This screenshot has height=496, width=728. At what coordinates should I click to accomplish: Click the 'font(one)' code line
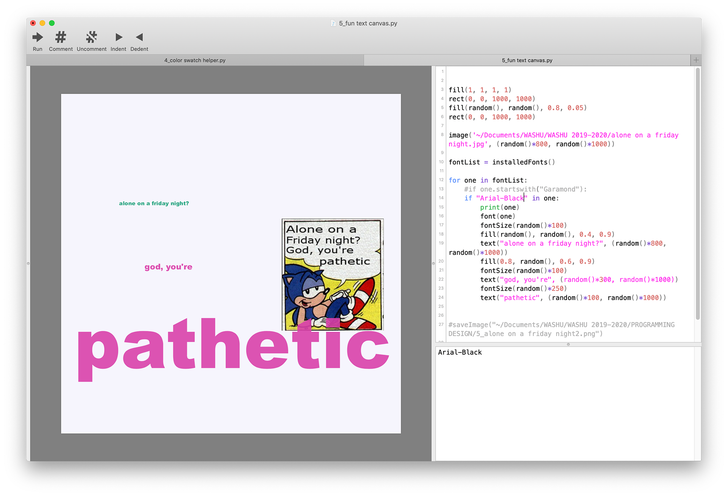point(497,216)
